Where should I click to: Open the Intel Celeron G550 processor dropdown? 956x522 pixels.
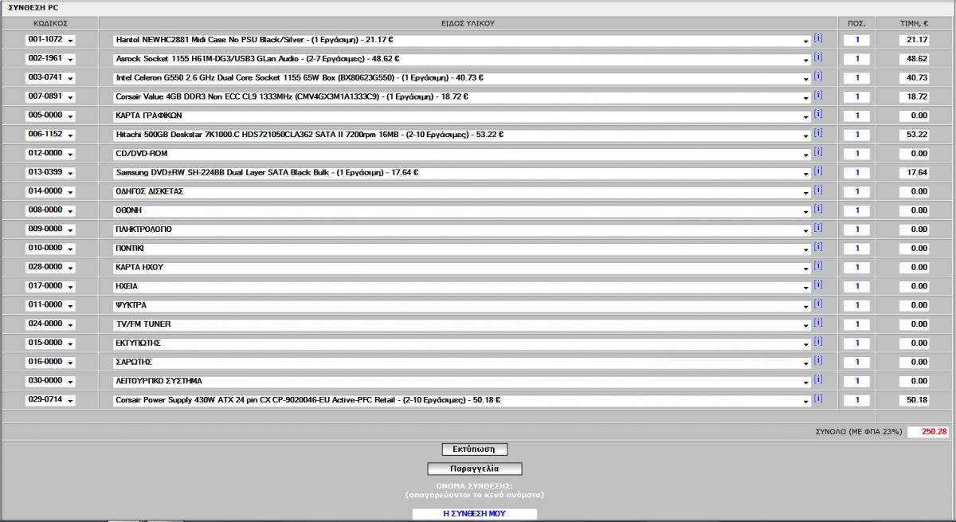point(462,78)
